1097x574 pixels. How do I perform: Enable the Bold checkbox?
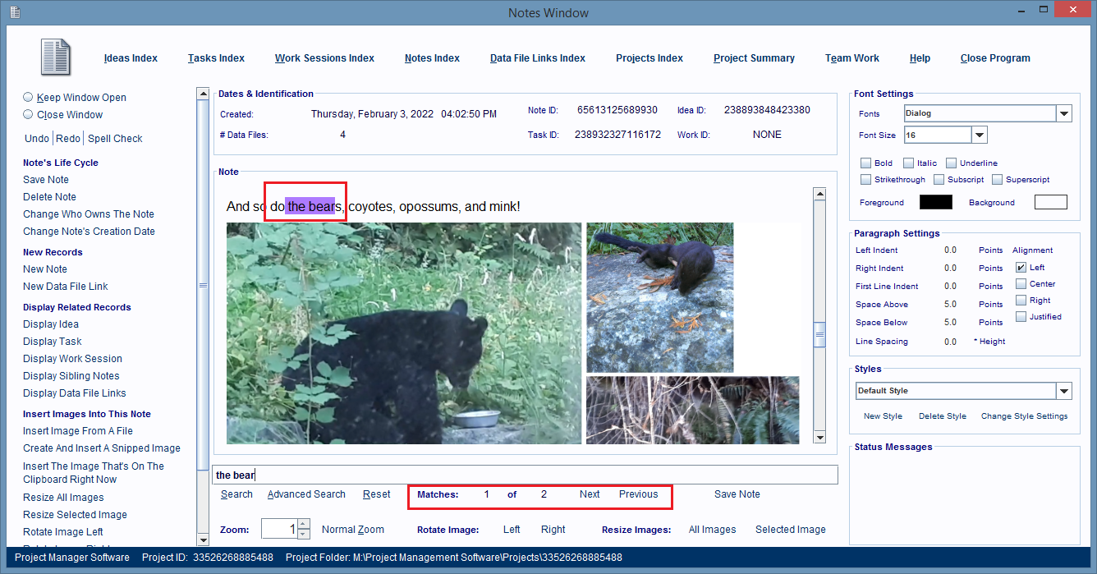click(865, 163)
